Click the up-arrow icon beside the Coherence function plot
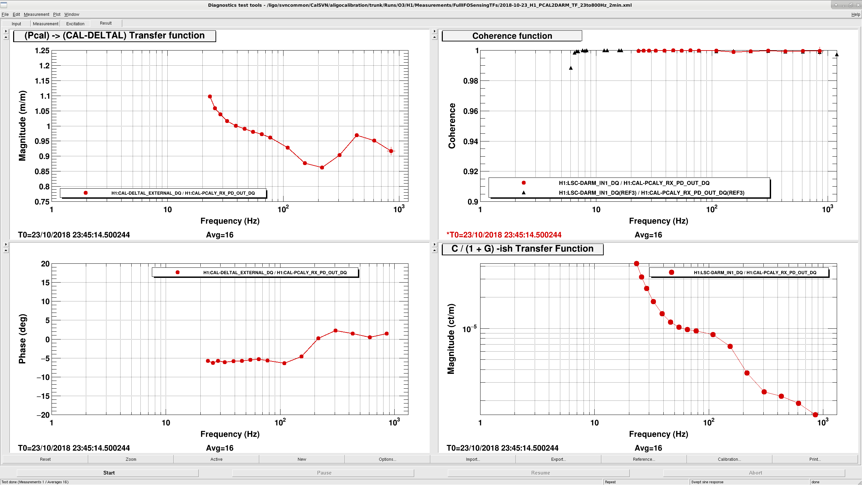Image resolution: width=862 pixels, height=485 pixels. (x=434, y=37)
